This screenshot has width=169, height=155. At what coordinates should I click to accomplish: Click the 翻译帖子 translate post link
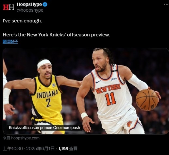point(10,42)
